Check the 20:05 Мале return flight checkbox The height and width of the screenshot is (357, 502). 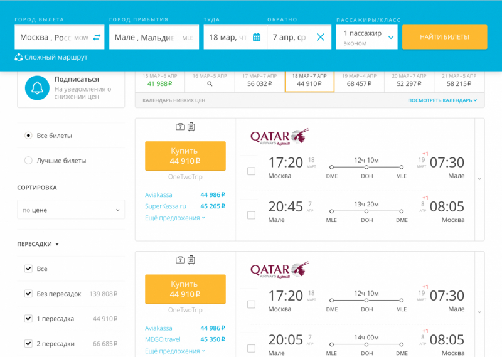(x=252, y=348)
